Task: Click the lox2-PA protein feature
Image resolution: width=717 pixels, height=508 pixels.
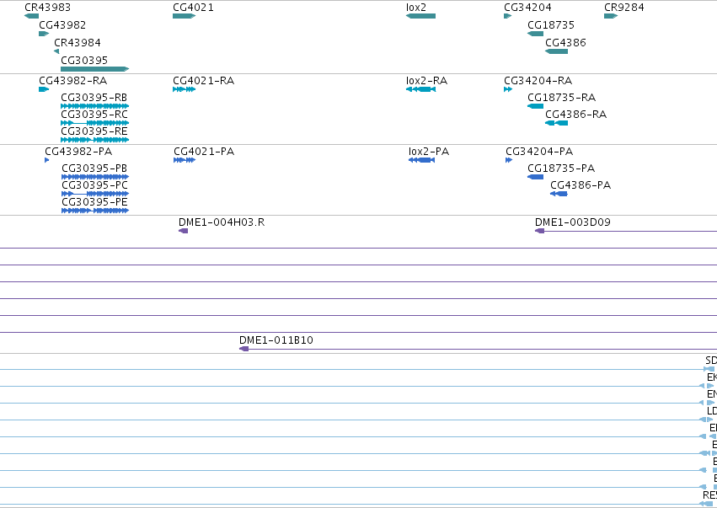Action: tap(421, 160)
